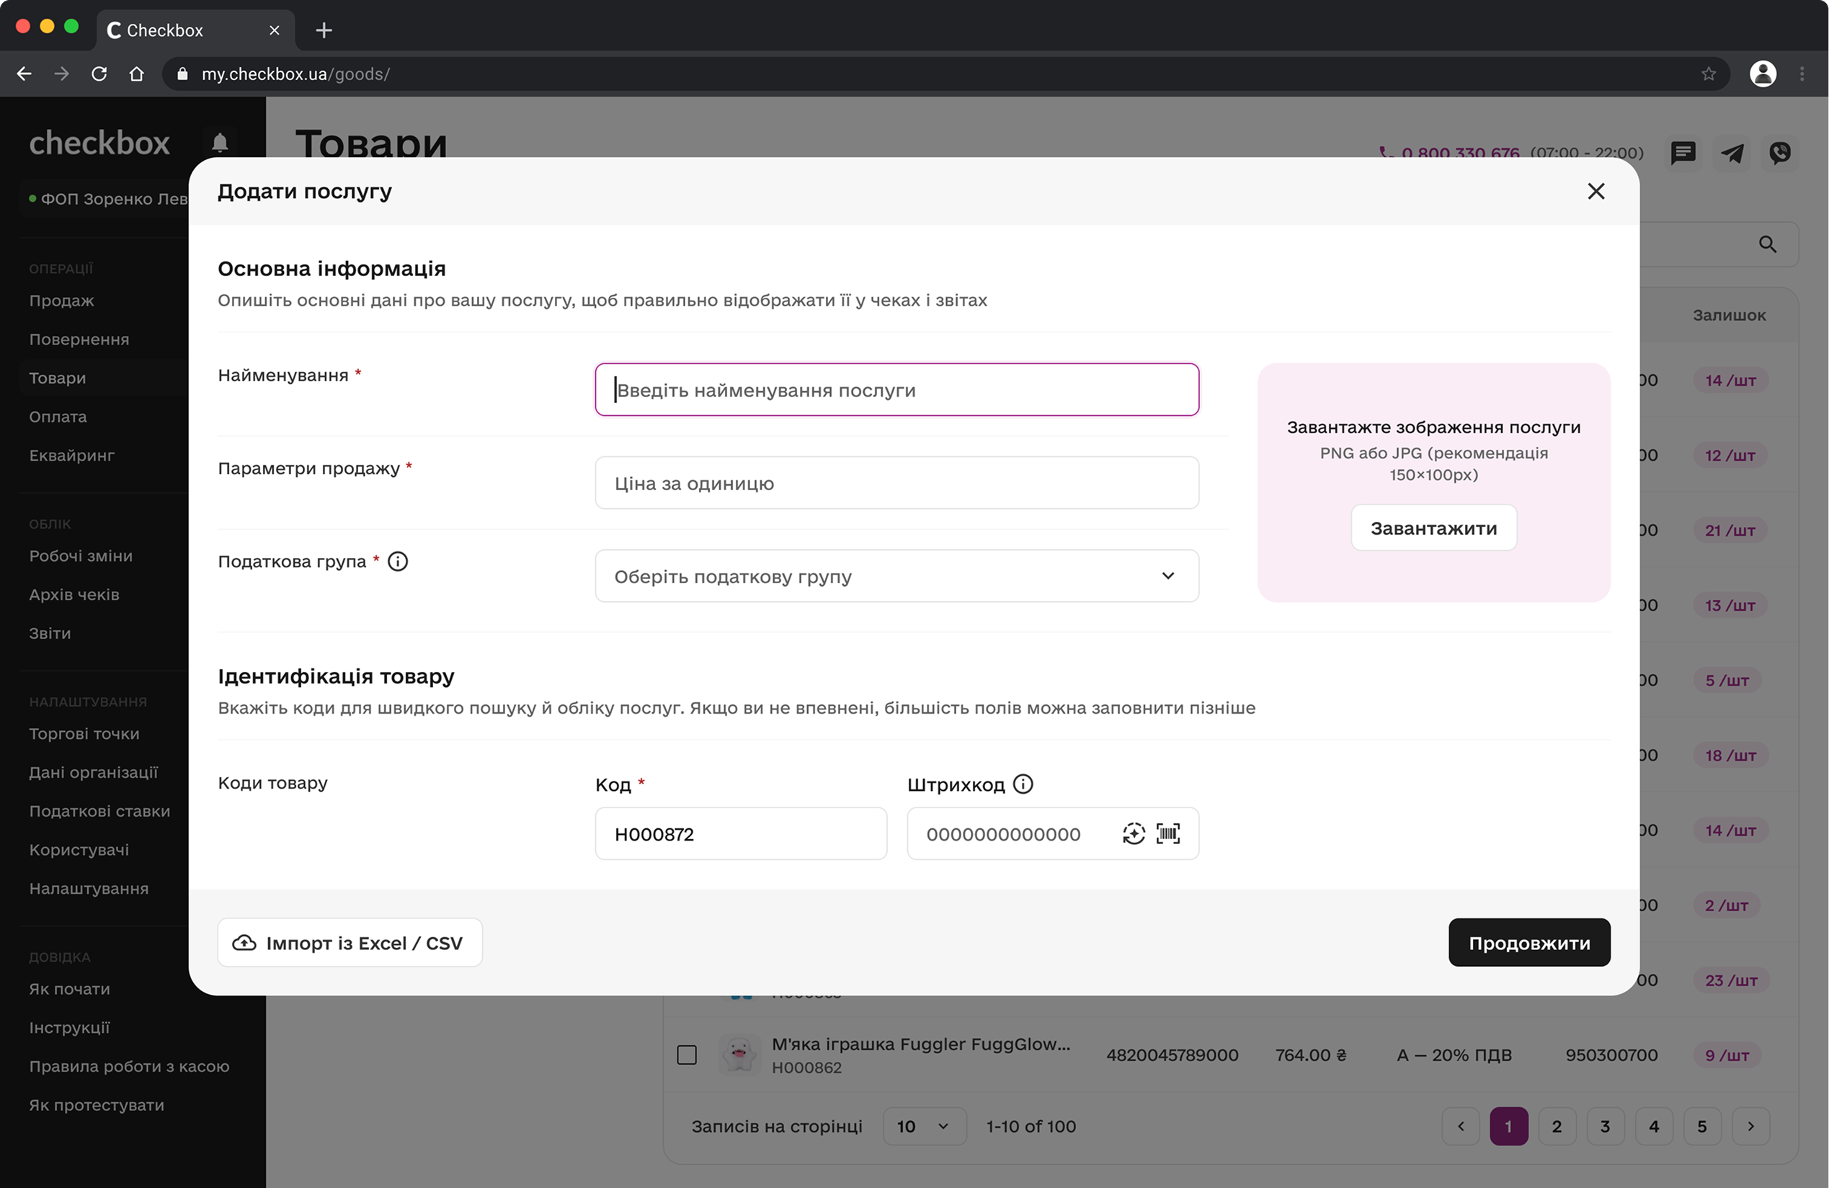Open Інструкції help link
The image size is (1829, 1188).
(69, 1027)
